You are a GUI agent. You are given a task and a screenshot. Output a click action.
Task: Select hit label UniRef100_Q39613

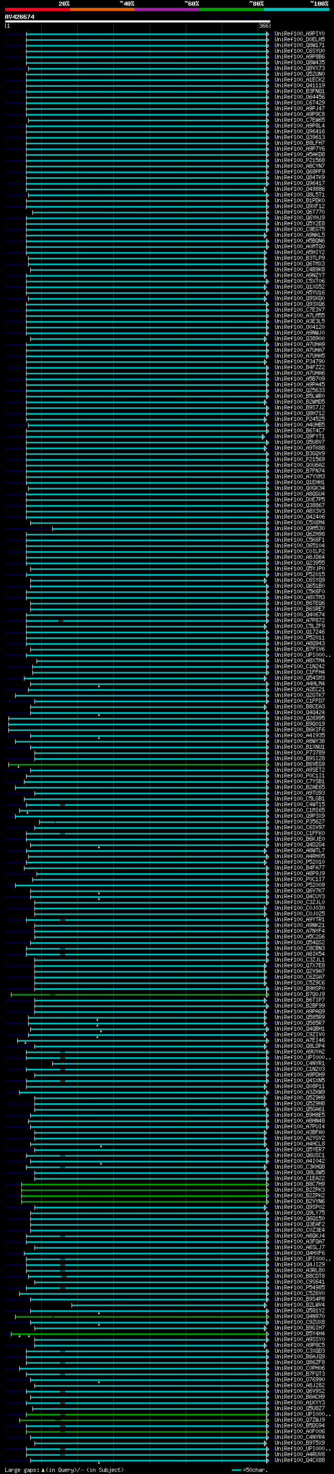tap(300, 138)
